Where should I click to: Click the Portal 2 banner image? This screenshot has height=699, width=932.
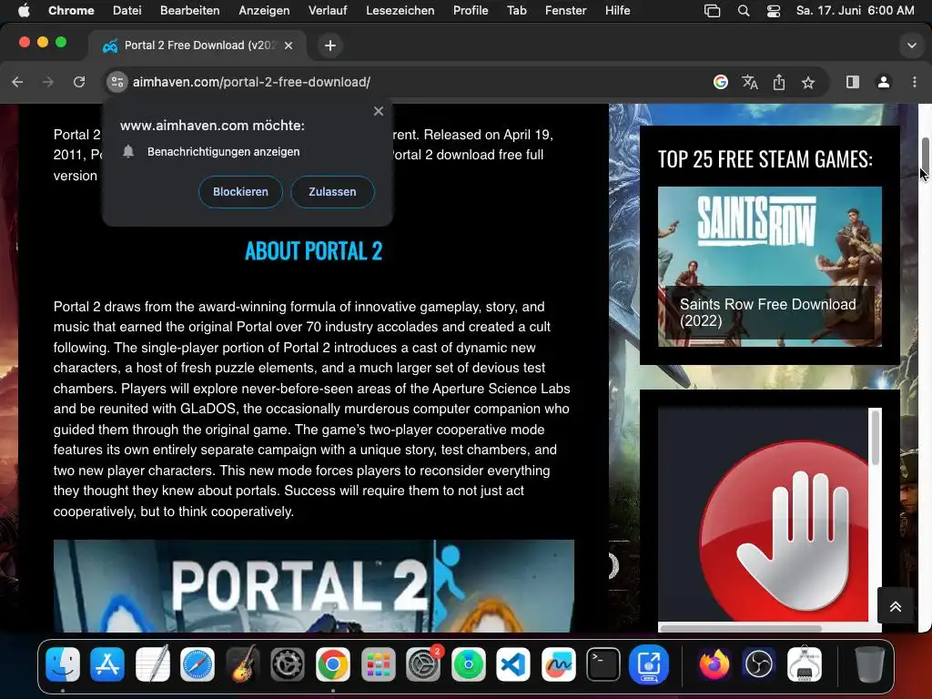[x=314, y=586]
